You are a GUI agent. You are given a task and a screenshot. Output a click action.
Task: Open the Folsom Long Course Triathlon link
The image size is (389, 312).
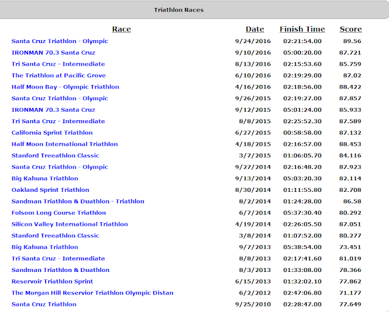(58, 212)
